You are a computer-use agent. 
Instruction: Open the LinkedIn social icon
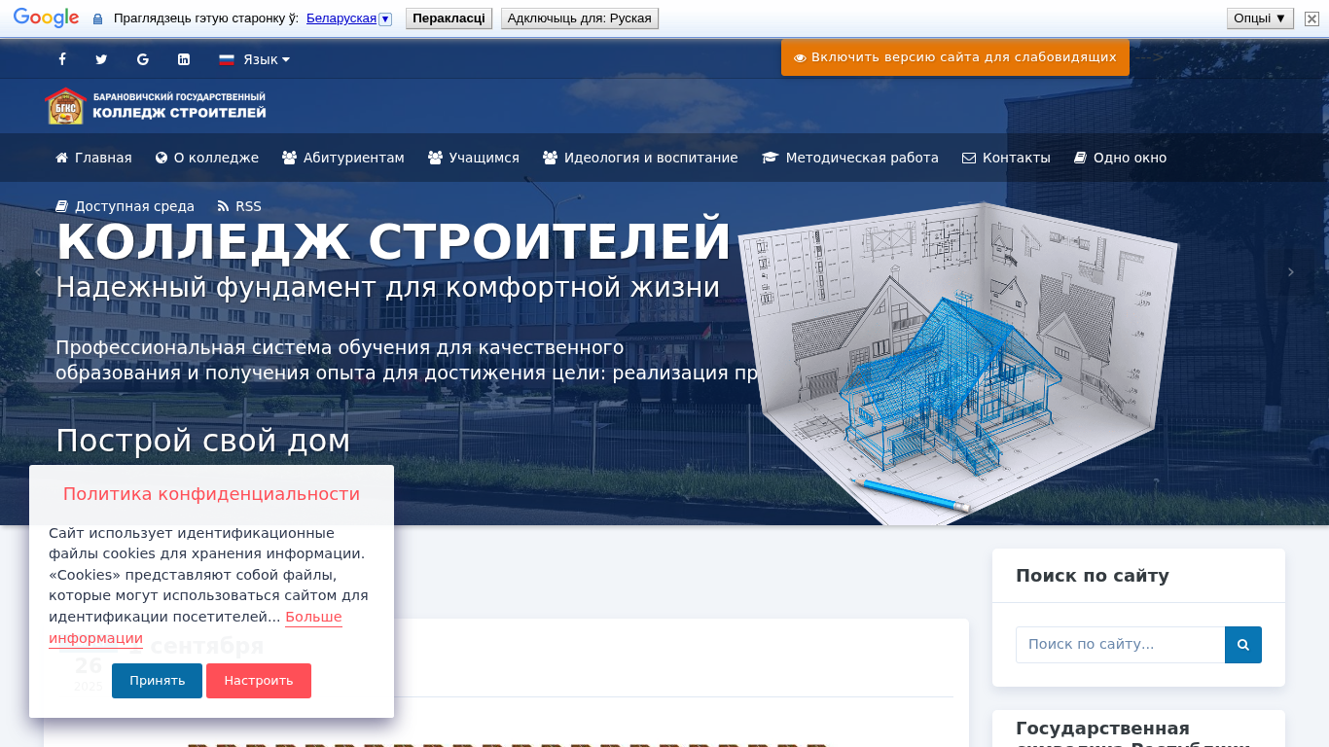[184, 59]
